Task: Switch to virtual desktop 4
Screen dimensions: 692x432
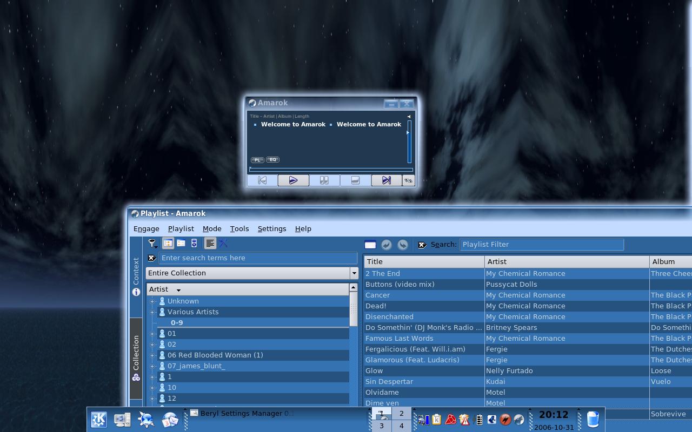Action: [401, 426]
